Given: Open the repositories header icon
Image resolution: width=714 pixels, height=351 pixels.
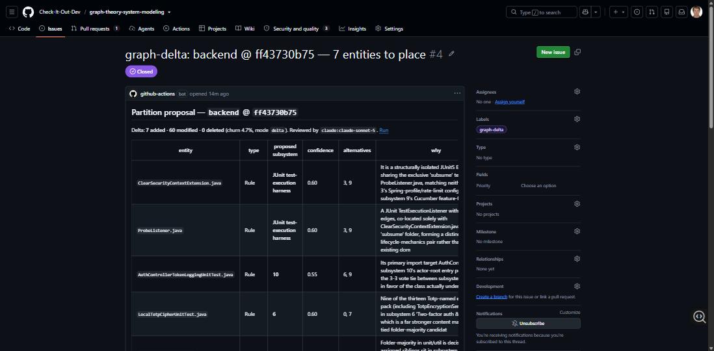Looking at the screenshot, I should 667,12.
